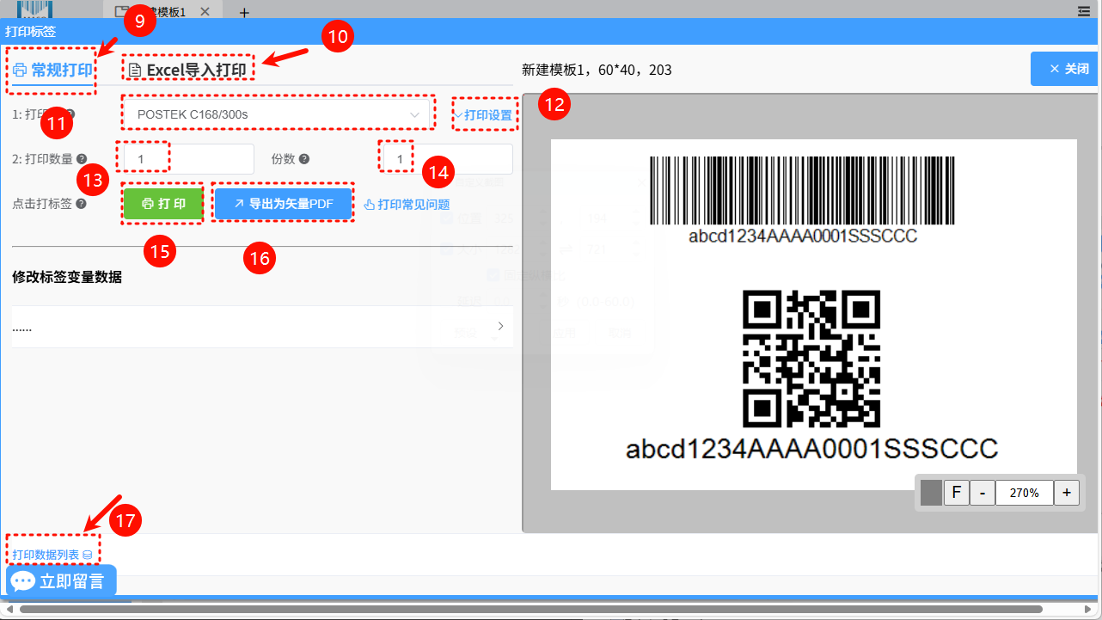The width and height of the screenshot is (1102, 620).
Task: Click the horizontal scrollbar thumb at bottom
Action: 530,609
